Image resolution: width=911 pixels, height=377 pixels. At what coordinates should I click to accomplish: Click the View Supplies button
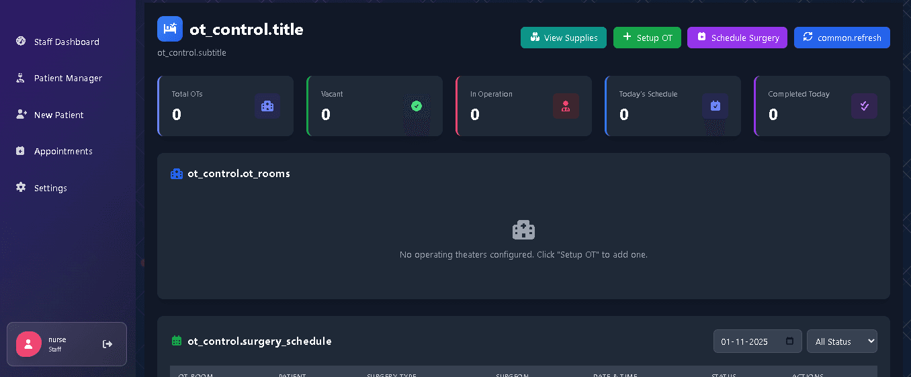pyautogui.click(x=563, y=38)
